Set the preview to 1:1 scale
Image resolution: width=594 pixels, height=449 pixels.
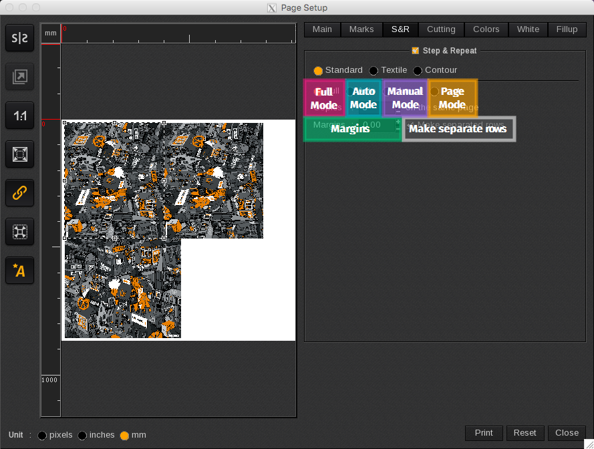pos(20,116)
